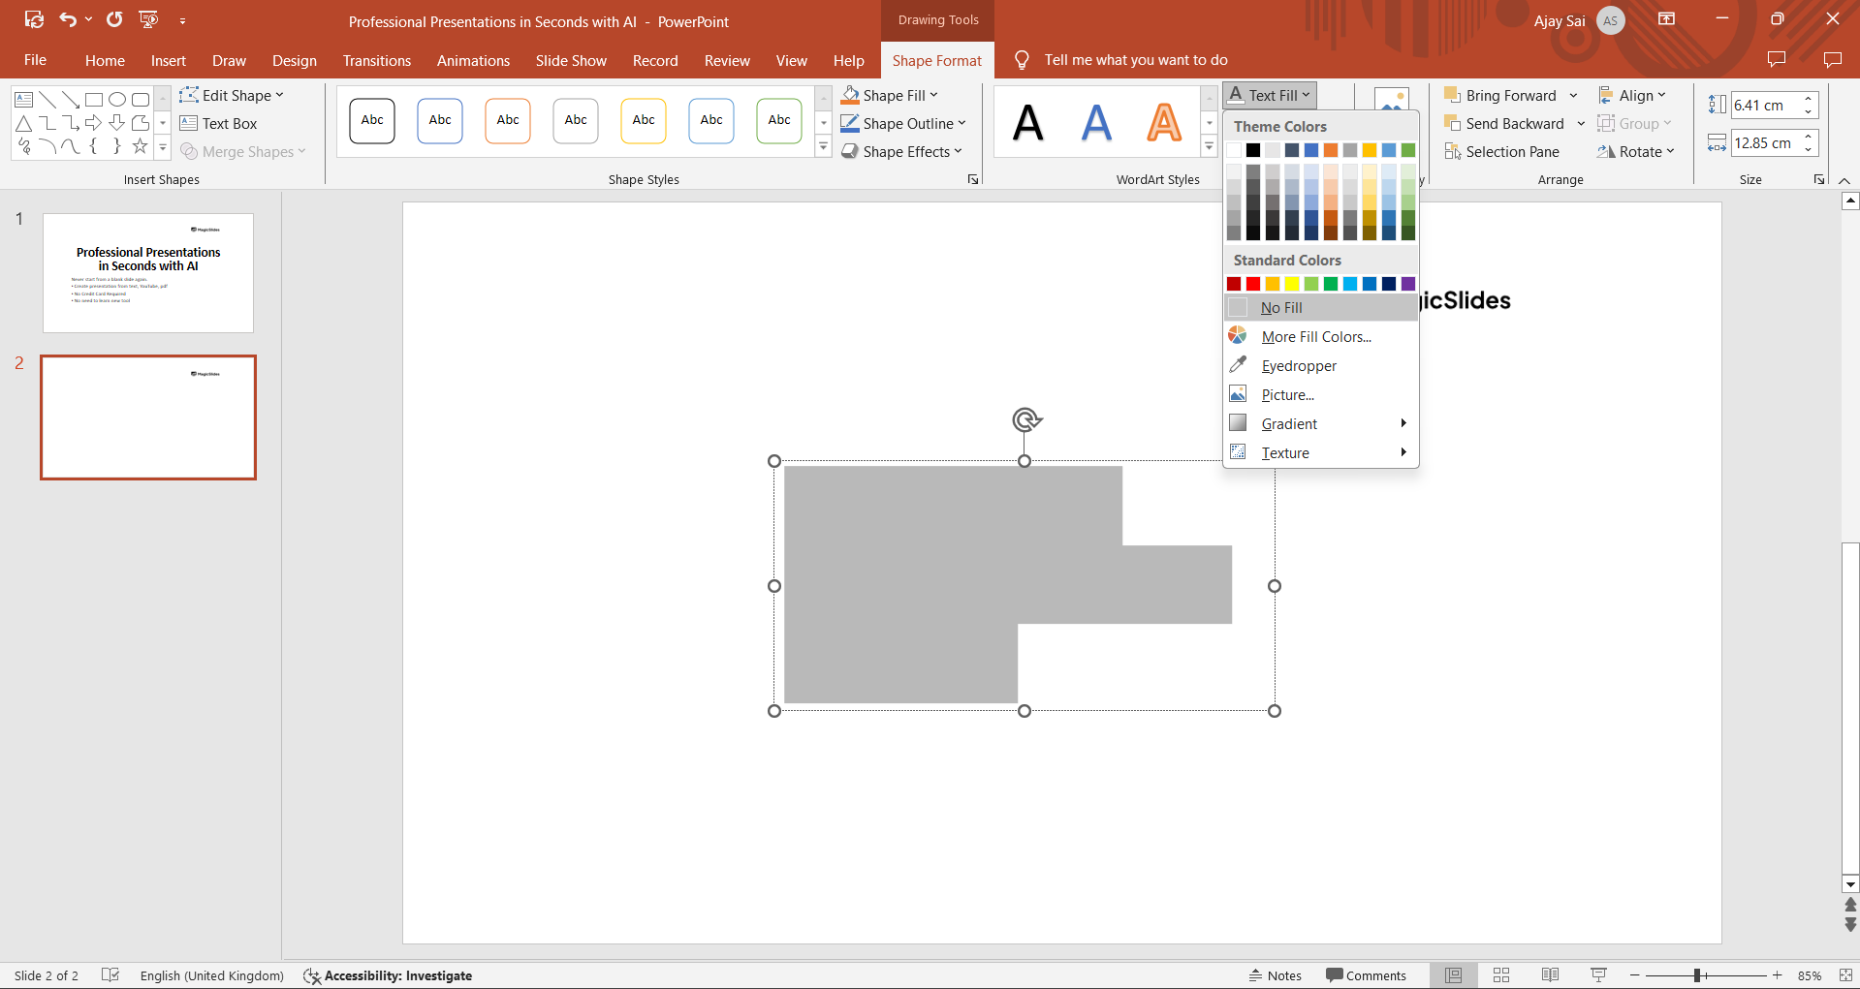Open the Shape Effects dropdown
The height and width of the screenshot is (989, 1860).
(x=901, y=152)
